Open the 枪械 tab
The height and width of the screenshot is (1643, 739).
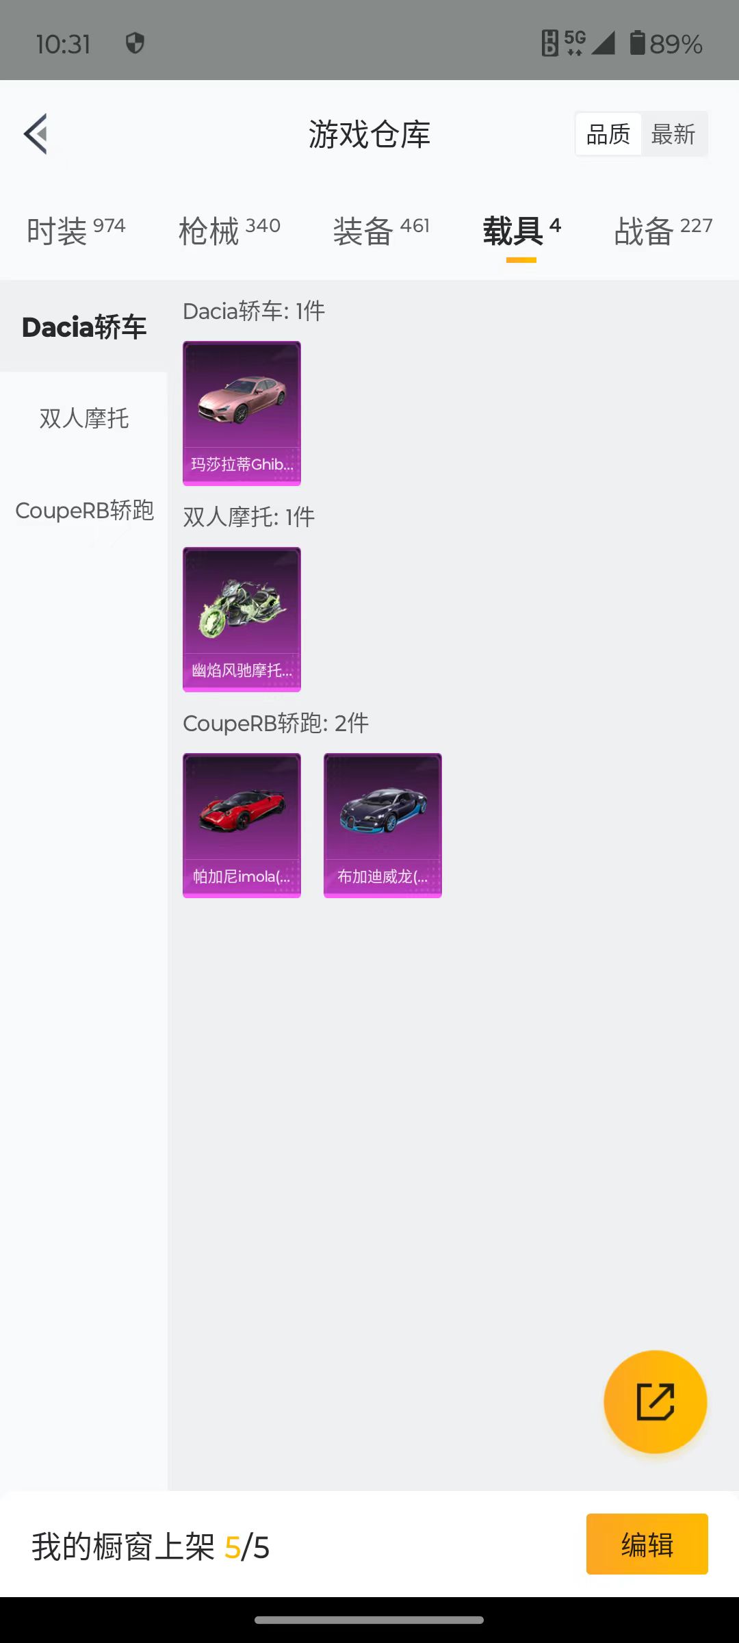point(229,231)
